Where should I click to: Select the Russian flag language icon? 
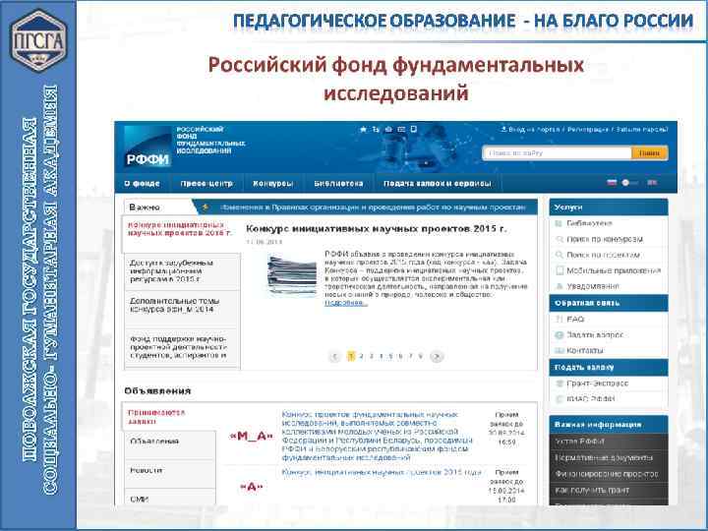point(612,183)
